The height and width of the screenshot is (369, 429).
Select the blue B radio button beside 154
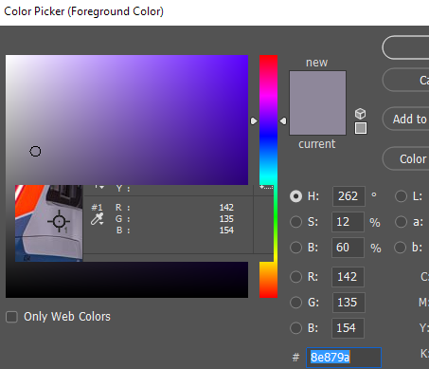point(295,328)
